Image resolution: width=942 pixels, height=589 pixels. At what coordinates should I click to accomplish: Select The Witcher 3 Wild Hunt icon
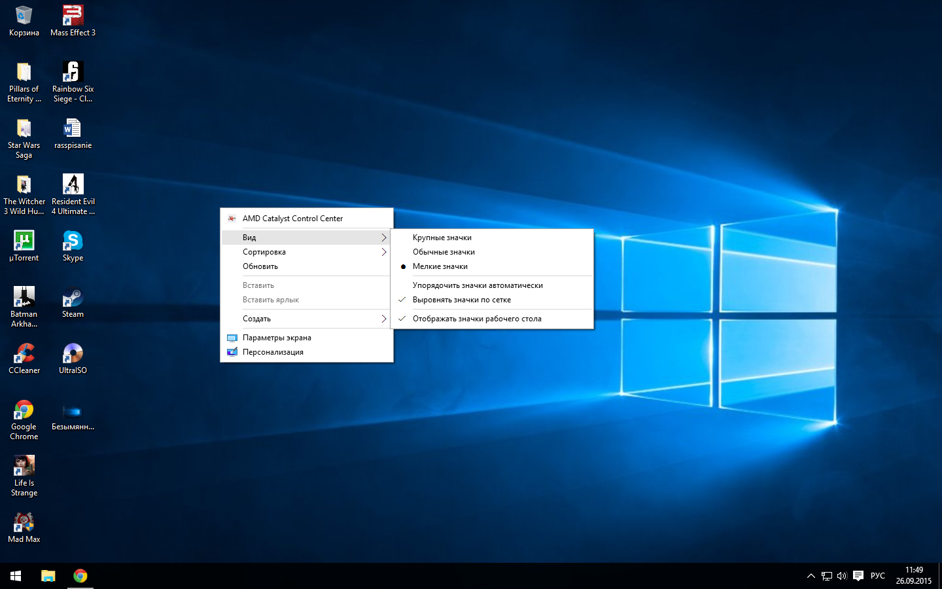click(24, 195)
